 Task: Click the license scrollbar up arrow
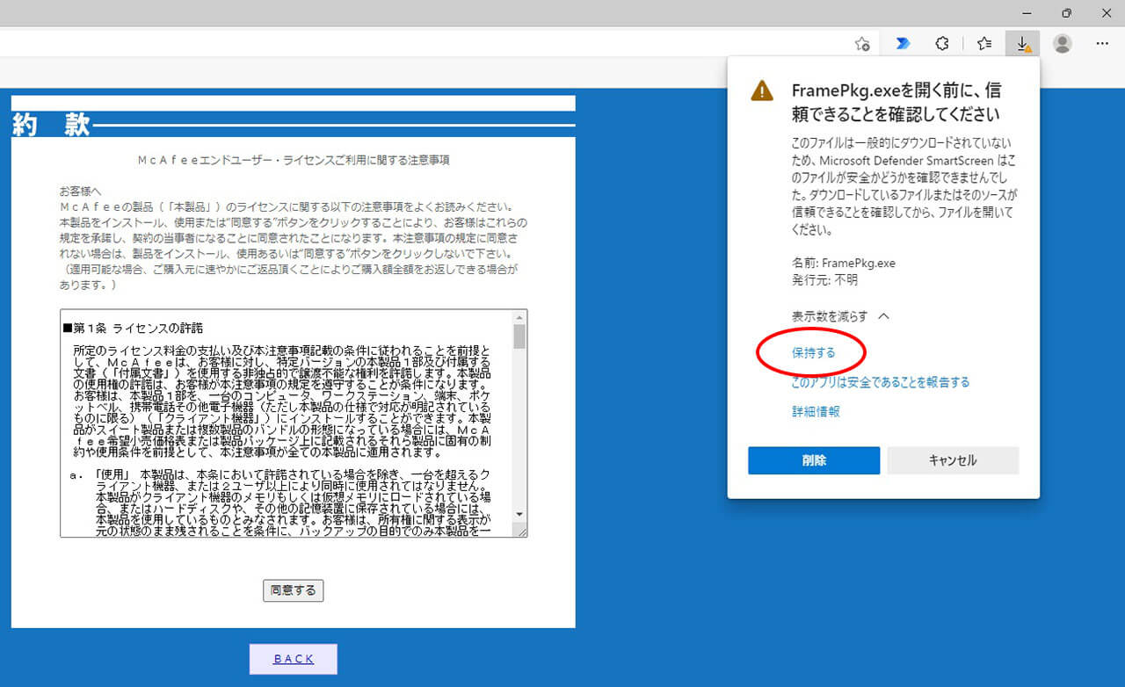519,316
